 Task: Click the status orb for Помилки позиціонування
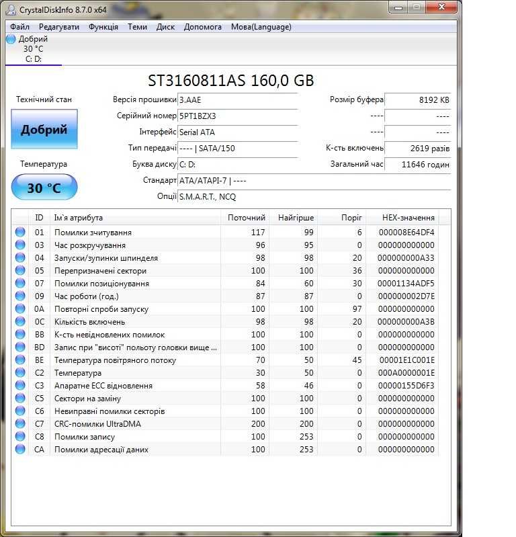(x=20, y=283)
